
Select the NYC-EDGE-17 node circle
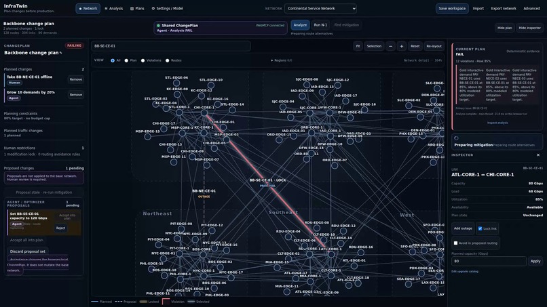(231, 278)
